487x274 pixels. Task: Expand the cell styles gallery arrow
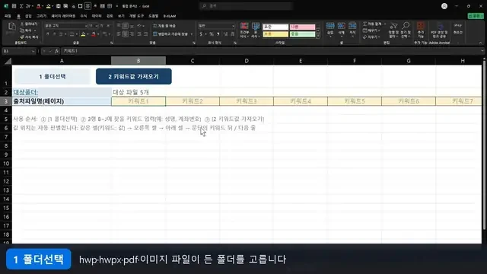(318, 36)
